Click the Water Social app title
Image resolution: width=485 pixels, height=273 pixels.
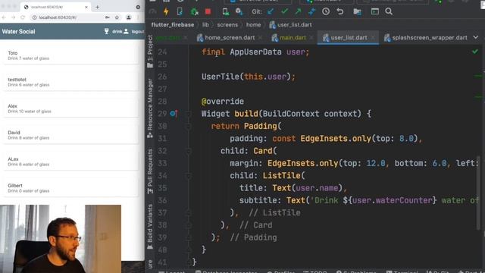(18, 32)
